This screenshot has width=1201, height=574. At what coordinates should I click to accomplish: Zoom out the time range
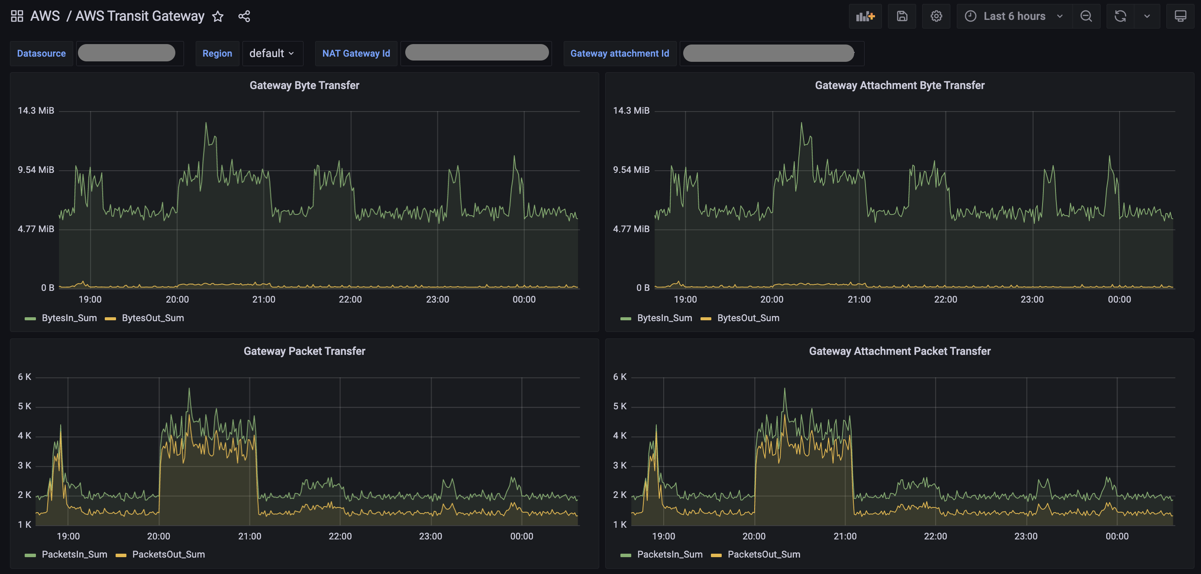coord(1086,16)
